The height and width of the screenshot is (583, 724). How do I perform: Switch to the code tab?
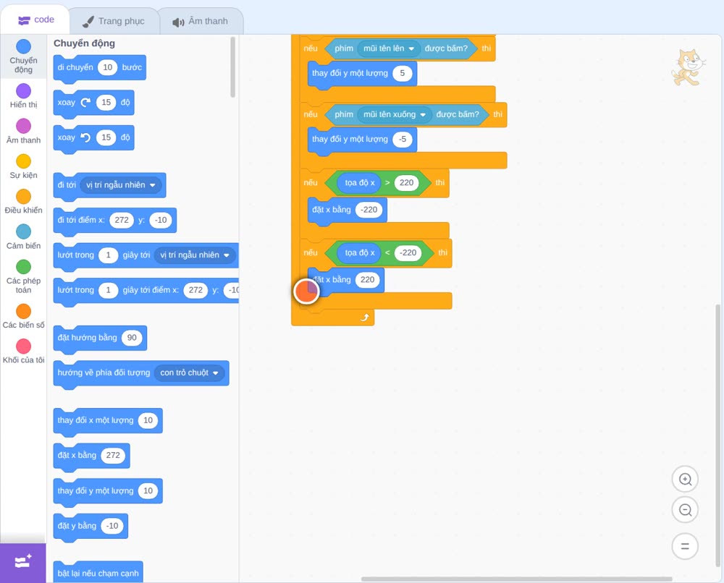[35, 20]
